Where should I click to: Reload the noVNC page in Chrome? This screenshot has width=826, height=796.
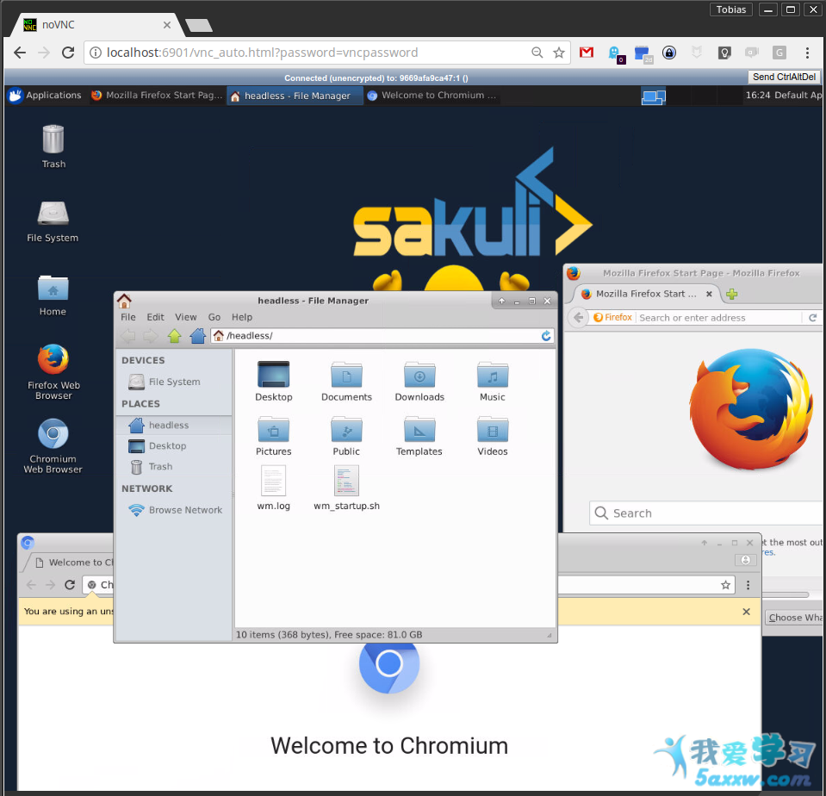tap(68, 53)
